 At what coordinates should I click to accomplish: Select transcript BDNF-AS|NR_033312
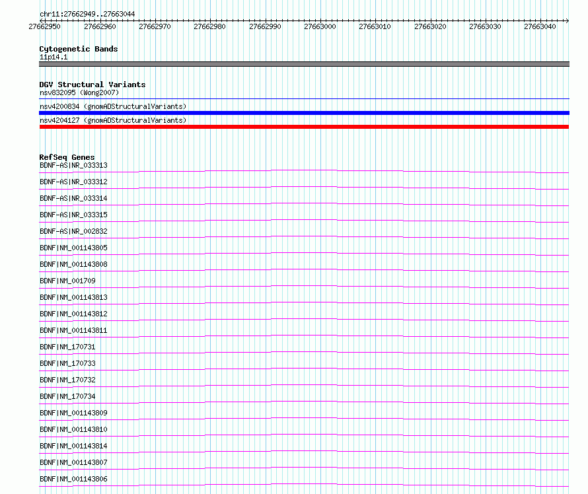[x=73, y=182]
